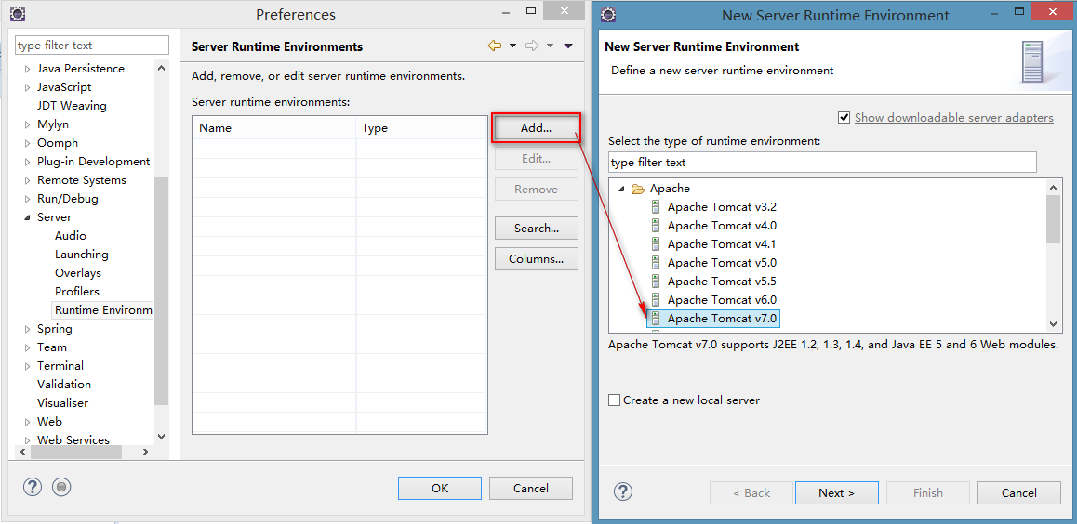This screenshot has height=524, width=1077.
Task: Expand the Team tree node
Action: 28,347
